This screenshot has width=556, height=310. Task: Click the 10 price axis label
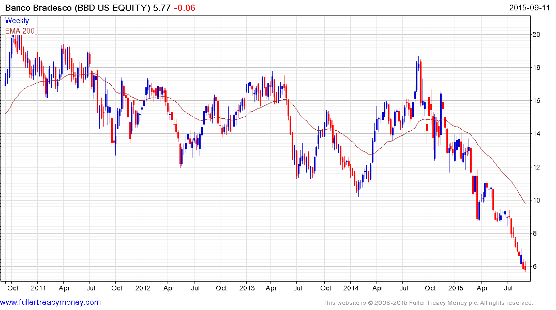(x=537, y=200)
